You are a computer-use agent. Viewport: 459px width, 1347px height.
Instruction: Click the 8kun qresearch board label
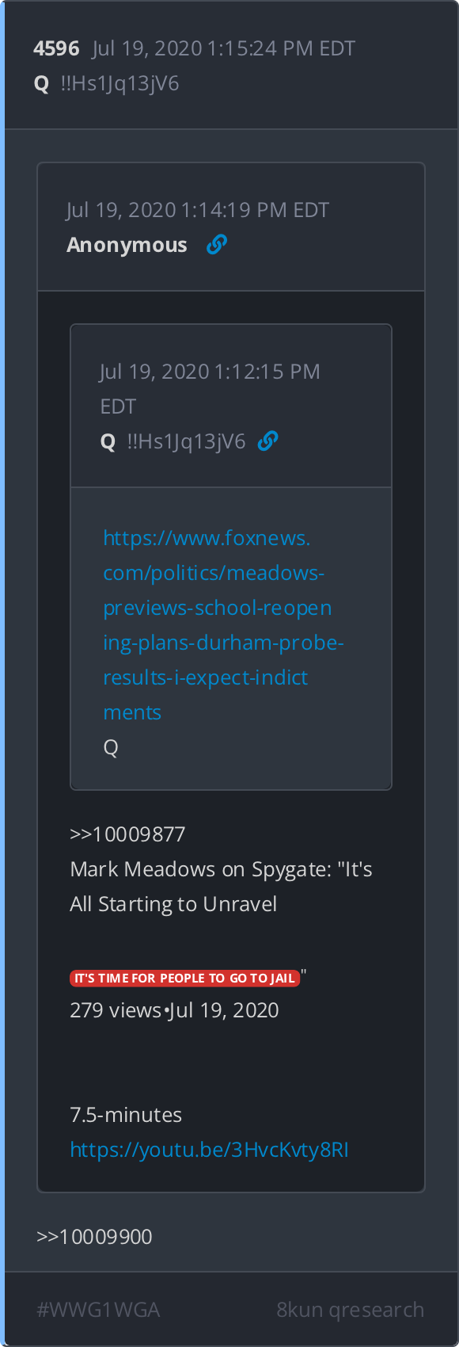point(350,1310)
